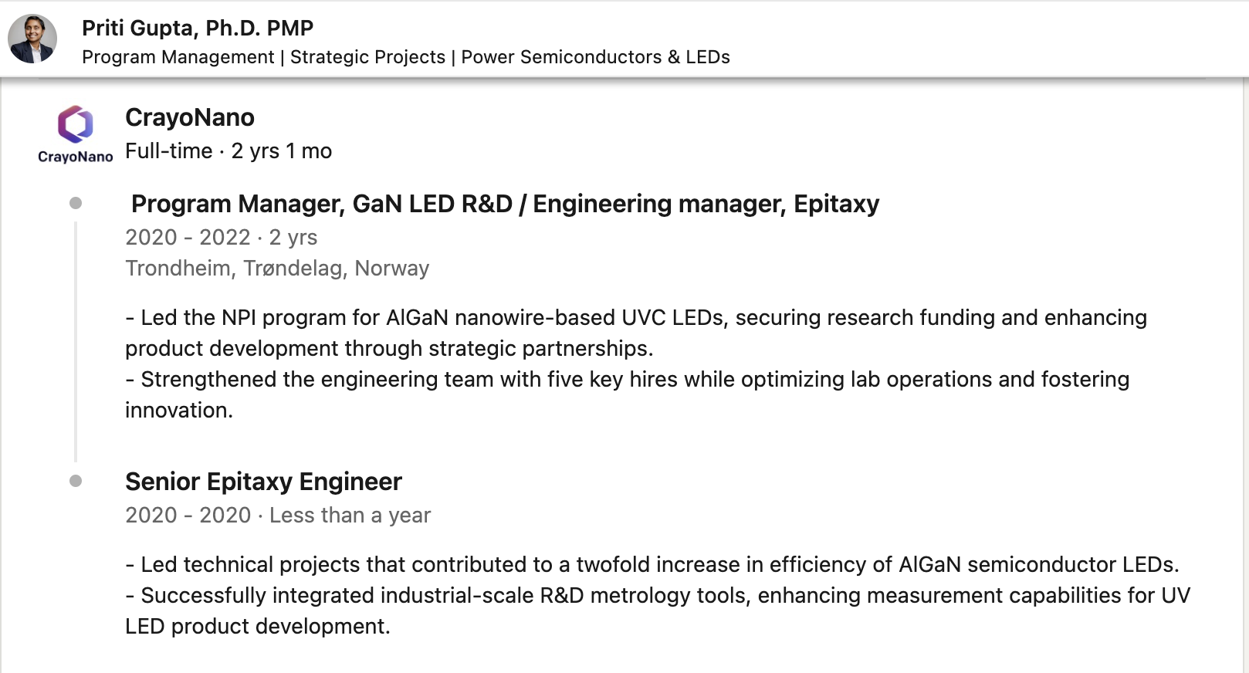
Task: Click the vertical timeline line between roles
Action: click(76, 341)
